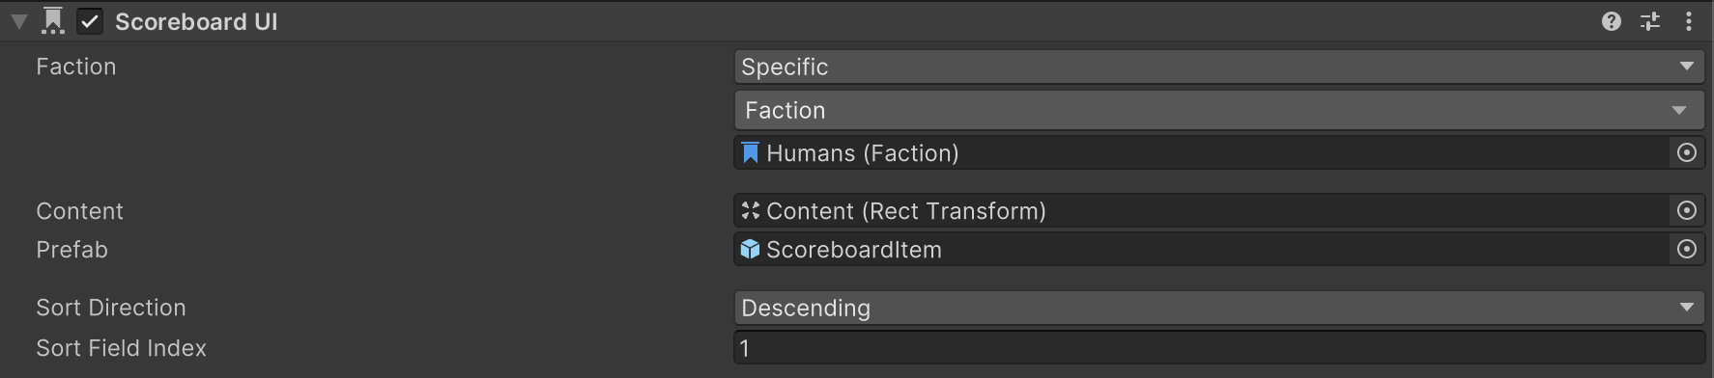Open object picker for Humans Faction field
The width and height of the screenshot is (1714, 378).
pos(1687,153)
